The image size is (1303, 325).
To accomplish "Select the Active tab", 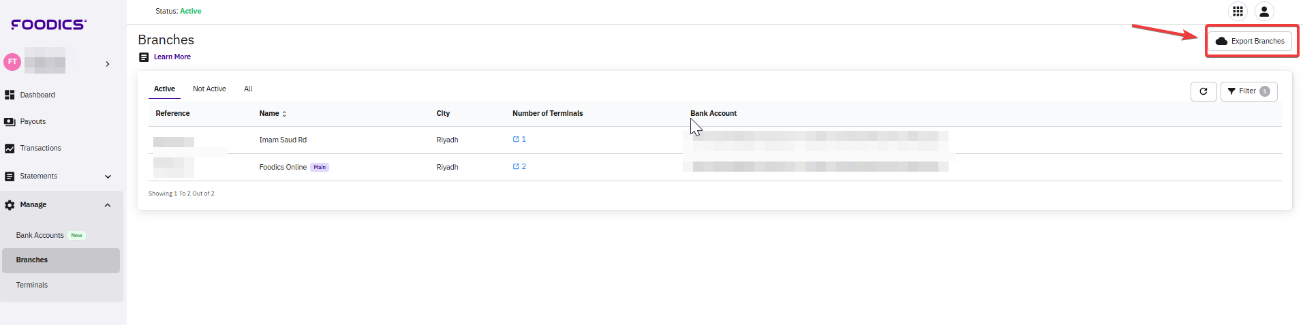I will click(x=164, y=89).
